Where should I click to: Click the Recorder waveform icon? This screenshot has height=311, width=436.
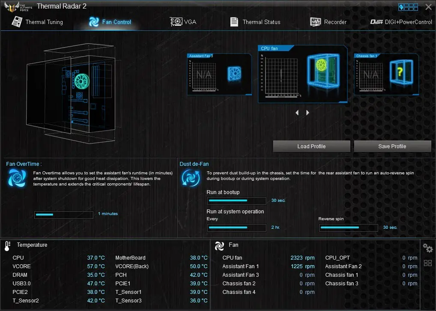click(x=315, y=22)
